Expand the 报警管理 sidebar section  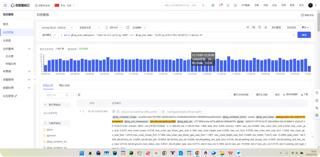pos(29,80)
